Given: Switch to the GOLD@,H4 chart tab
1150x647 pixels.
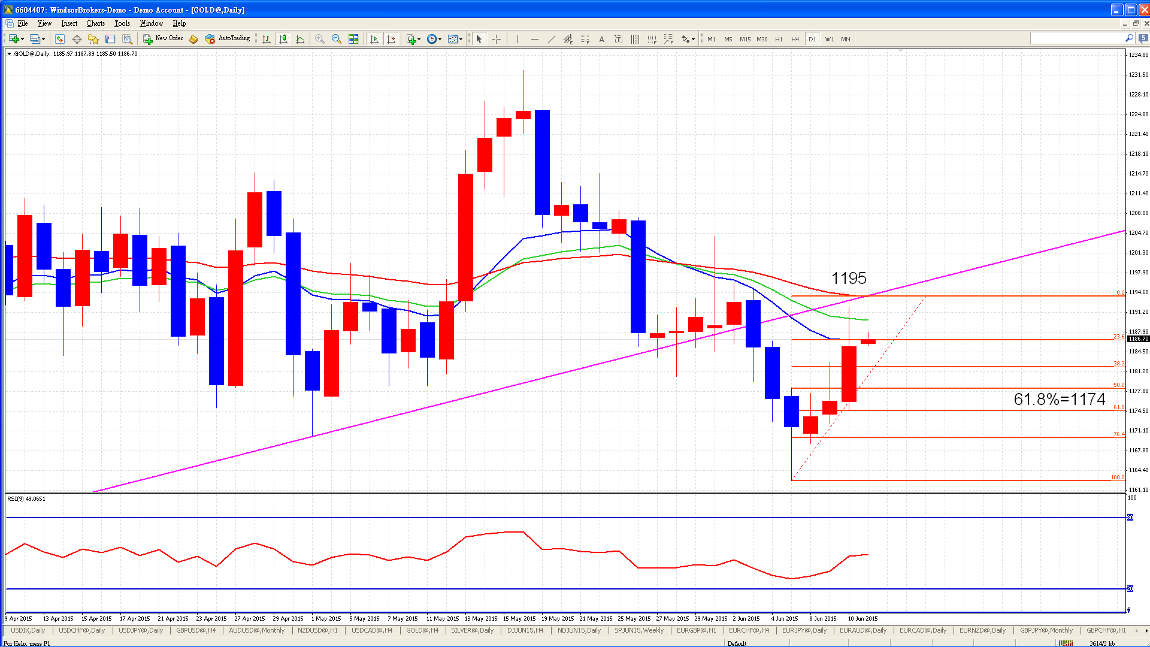Looking at the screenshot, I should 422,630.
